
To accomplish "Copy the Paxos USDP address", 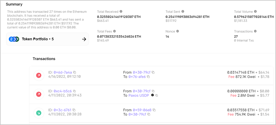I will (x=157, y=96).
